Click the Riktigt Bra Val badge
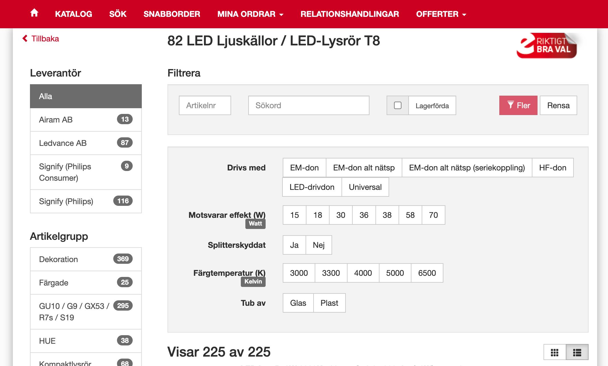Viewport: 608px width, 366px height. 547,46
